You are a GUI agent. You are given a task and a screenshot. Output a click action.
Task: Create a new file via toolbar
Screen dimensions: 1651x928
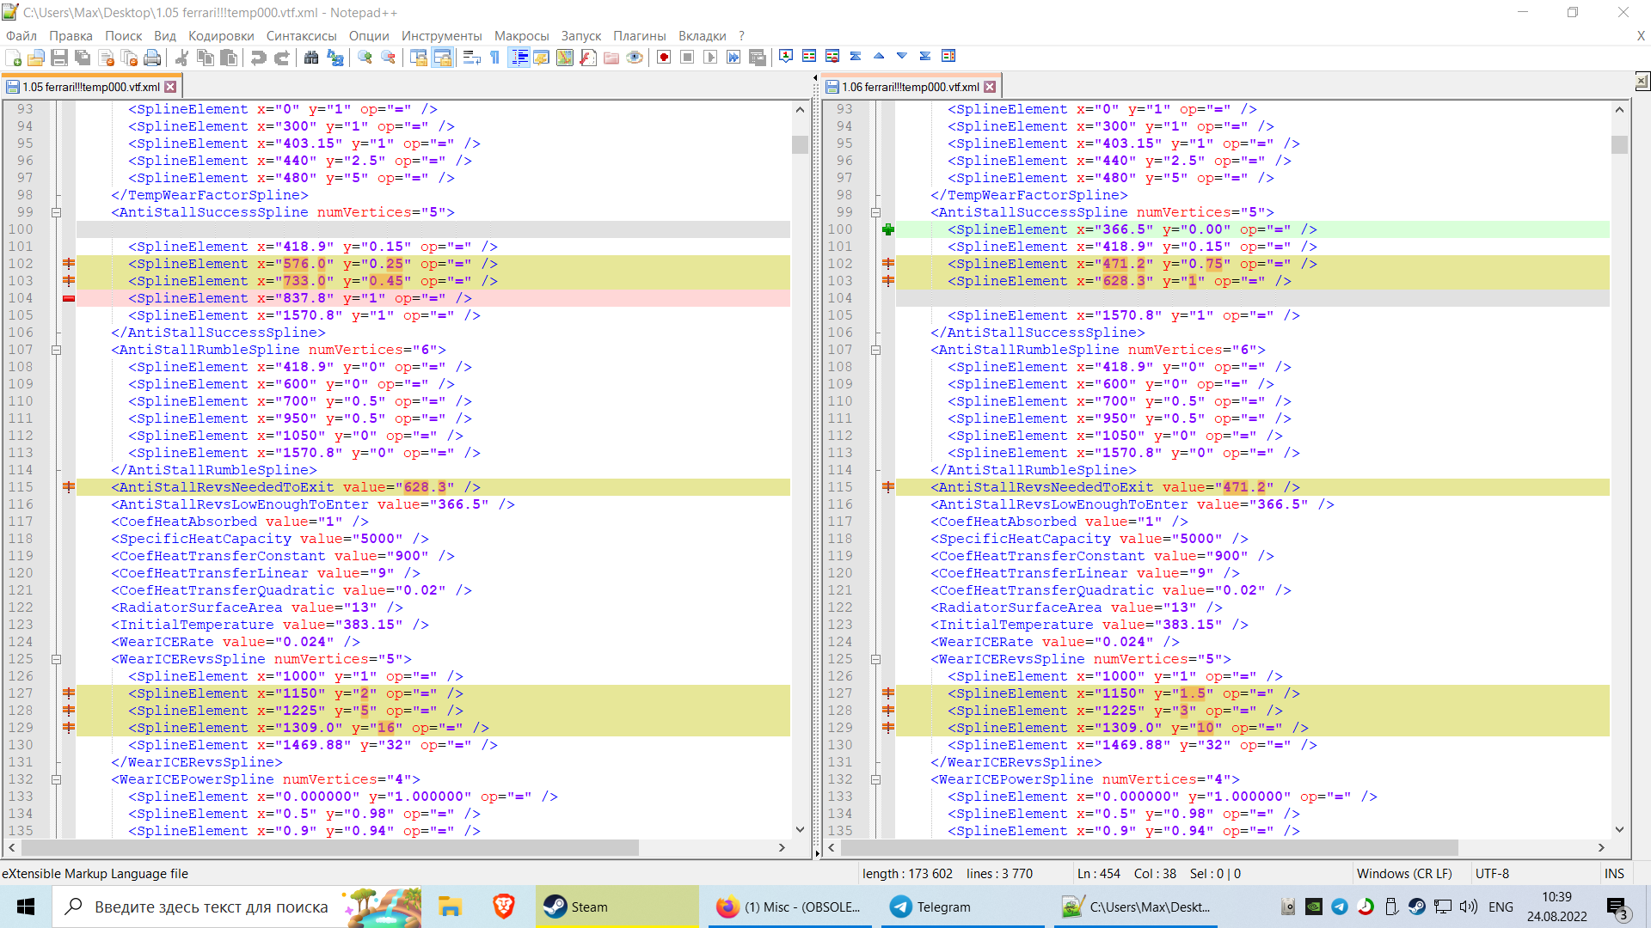(x=13, y=58)
